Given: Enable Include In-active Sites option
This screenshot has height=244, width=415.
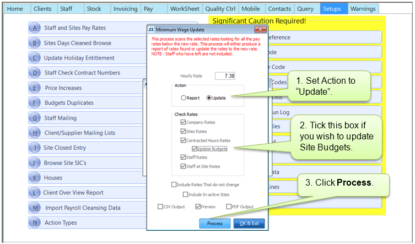Looking at the screenshot, I should coord(186,194).
